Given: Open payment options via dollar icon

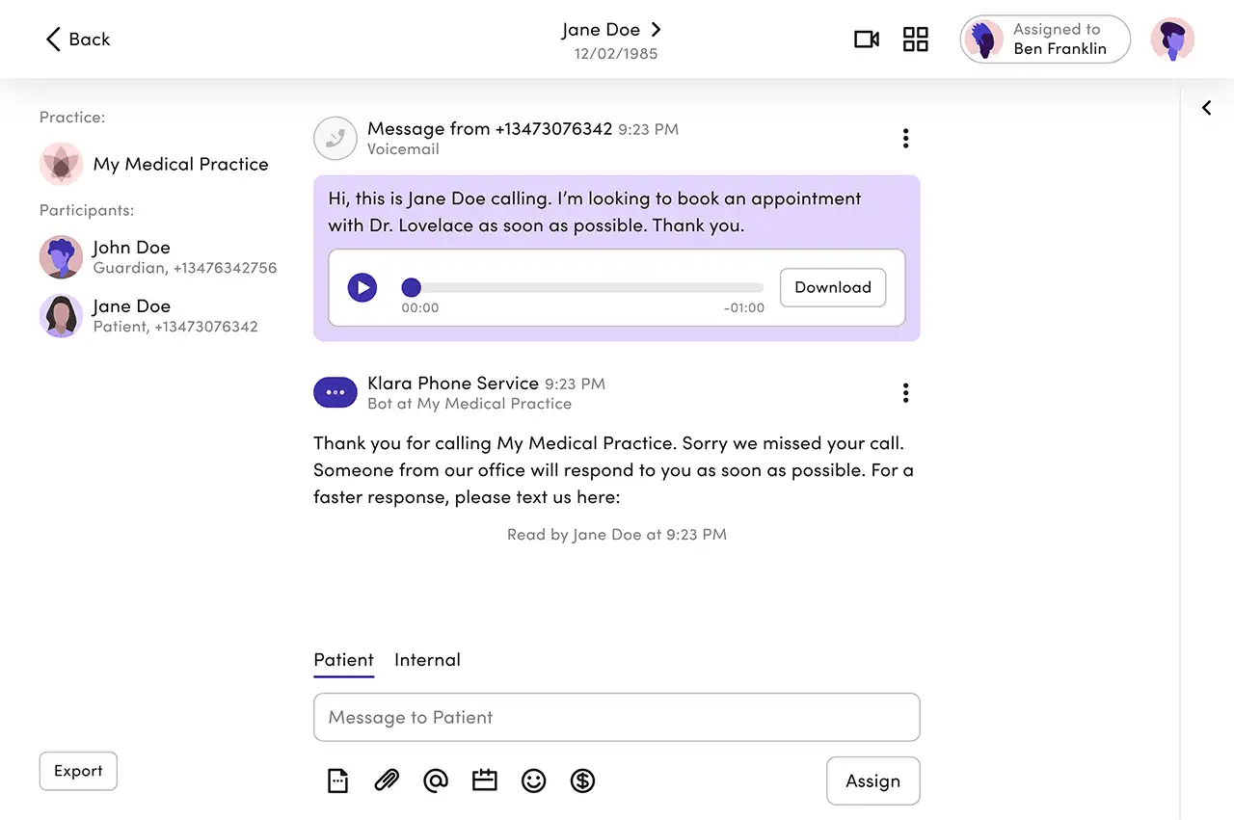Looking at the screenshot, I should (582, 780).
